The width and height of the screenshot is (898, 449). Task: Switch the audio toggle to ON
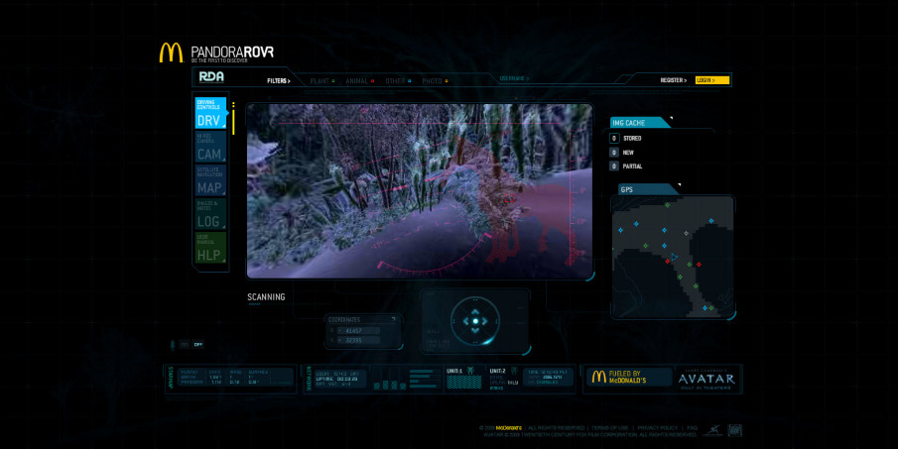tap(185, 344)
